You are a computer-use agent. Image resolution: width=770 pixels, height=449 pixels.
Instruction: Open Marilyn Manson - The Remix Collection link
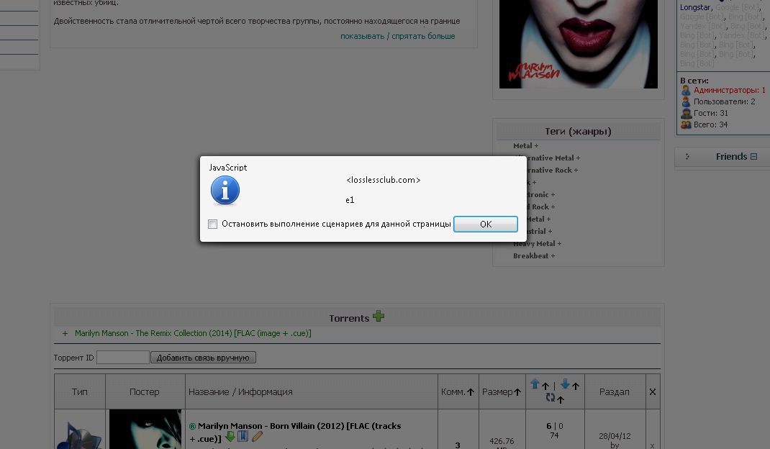click(193, 334)
